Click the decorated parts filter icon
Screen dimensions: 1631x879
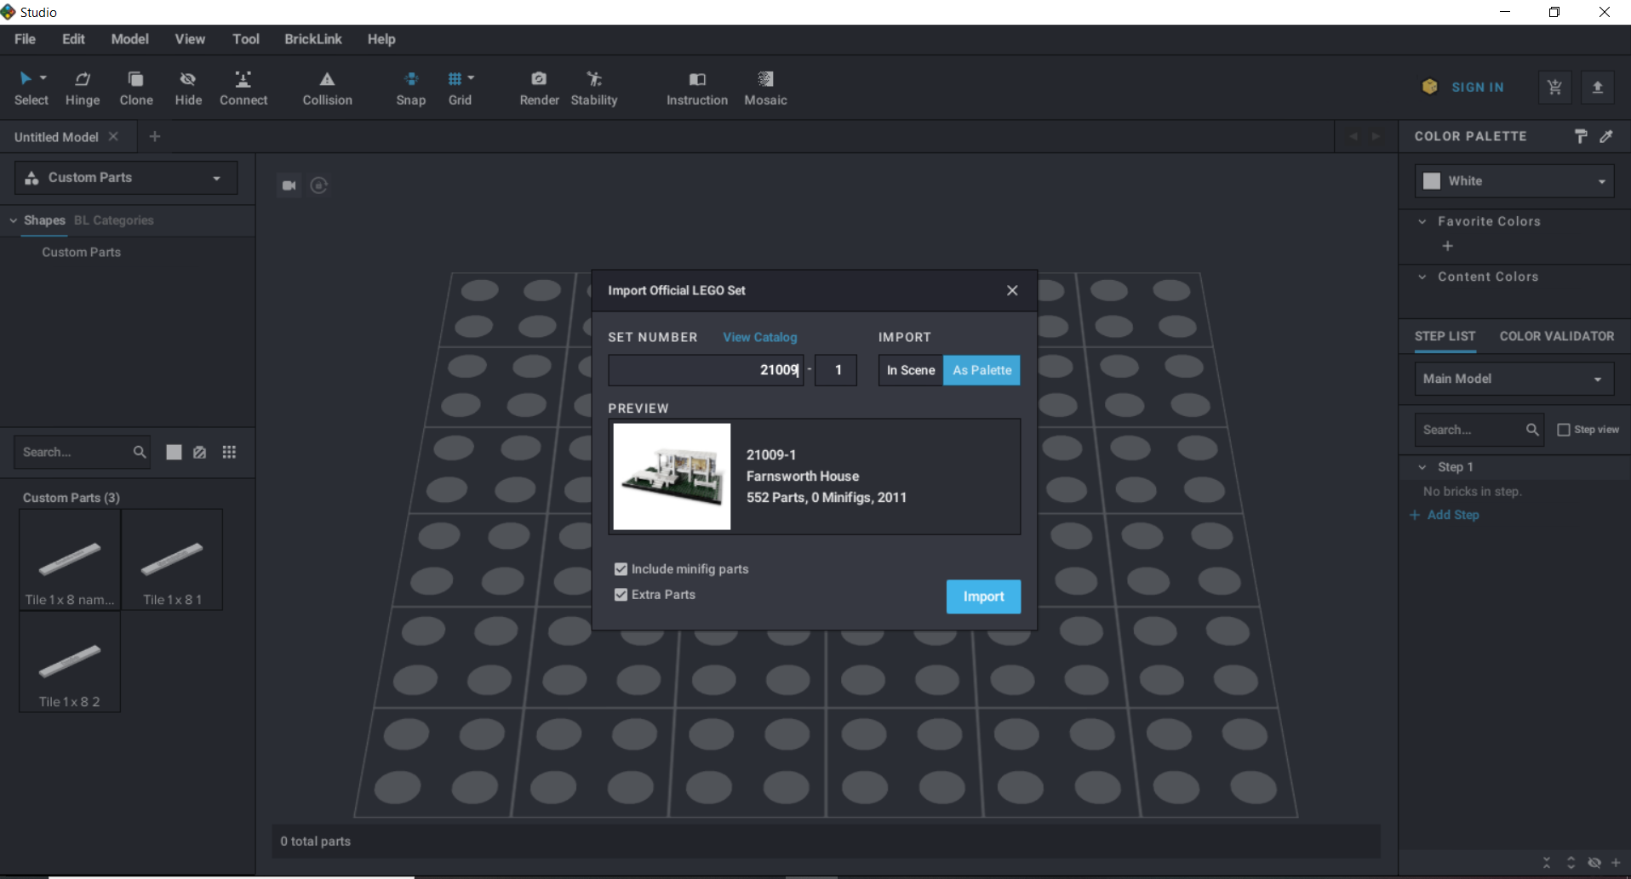point(200,452)
